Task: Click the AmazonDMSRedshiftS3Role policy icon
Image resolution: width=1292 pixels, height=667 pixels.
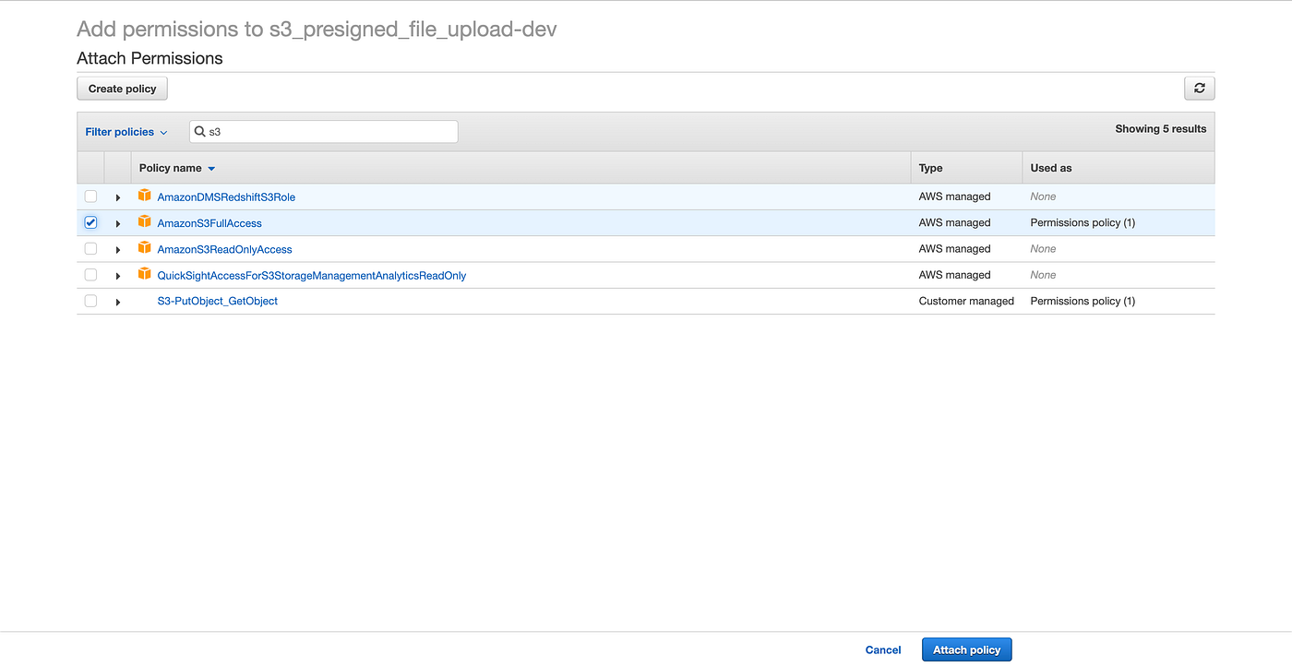Action: tap(145, 196)
